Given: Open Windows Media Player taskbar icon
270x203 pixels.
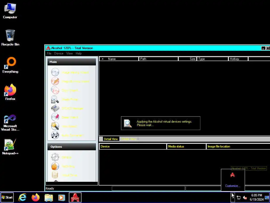Looking at the screenshot, I should point(62,197).
